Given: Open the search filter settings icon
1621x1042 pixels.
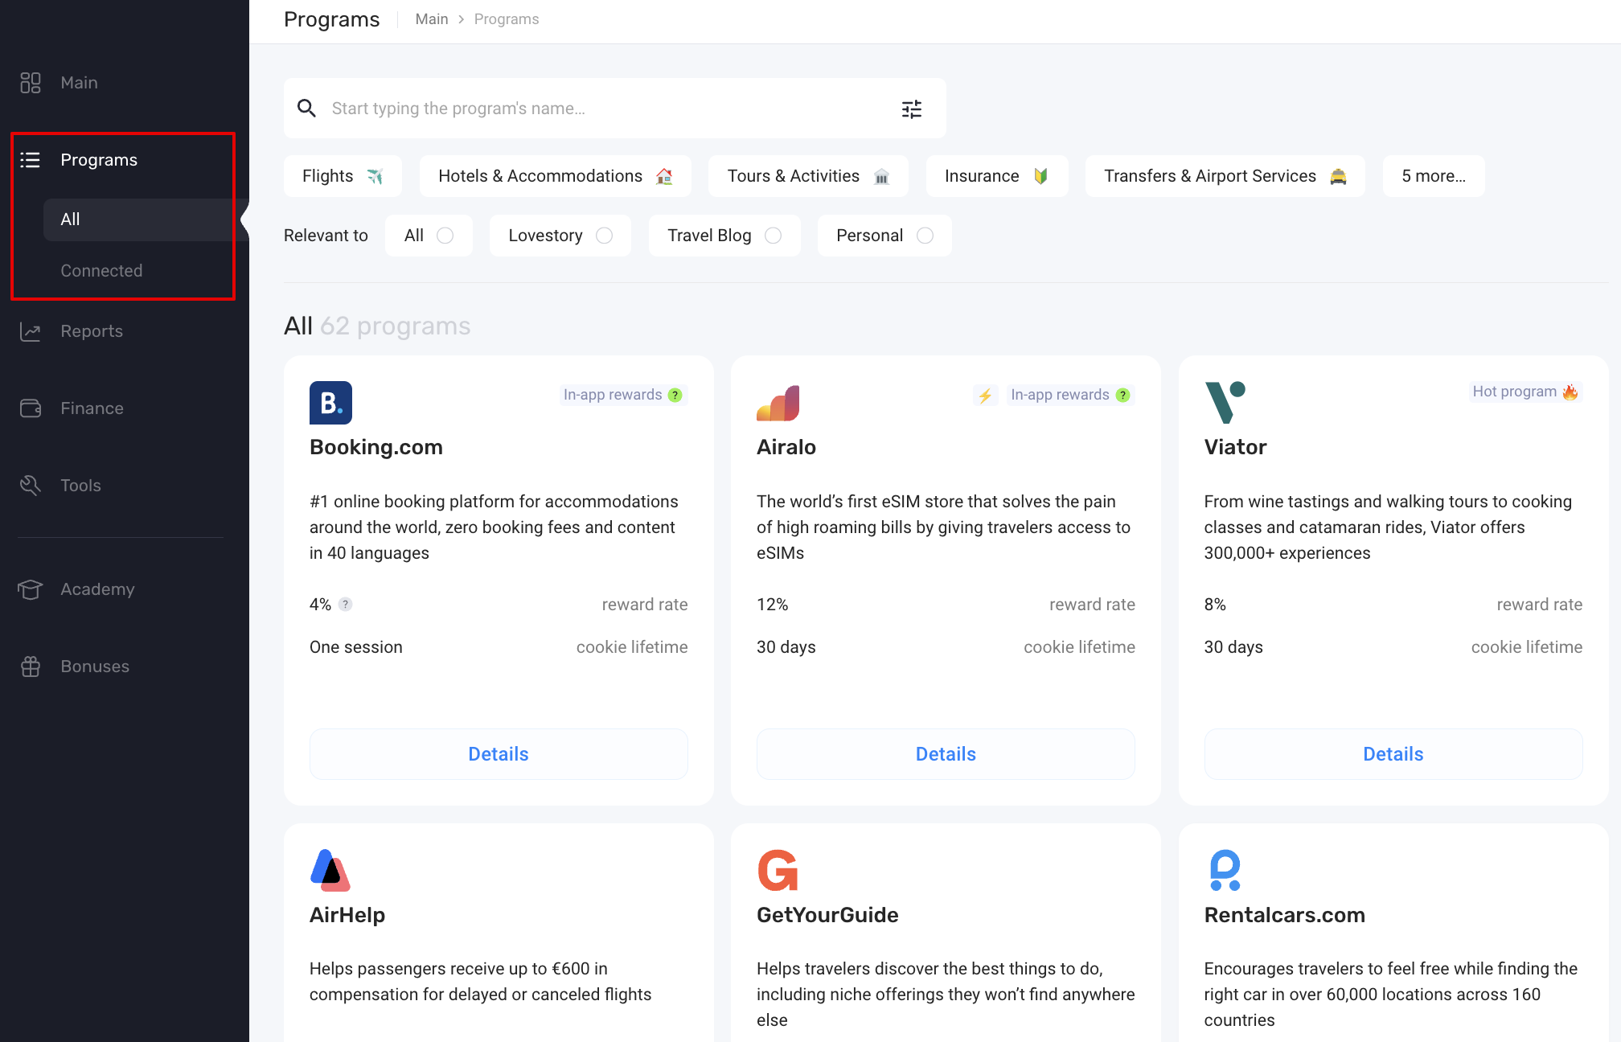Looking at the screenshot, I should tap(912, 109).
